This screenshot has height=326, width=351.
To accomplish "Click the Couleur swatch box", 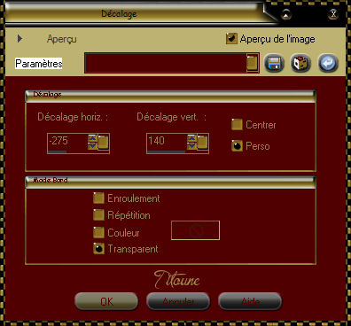I will [195, 230].
